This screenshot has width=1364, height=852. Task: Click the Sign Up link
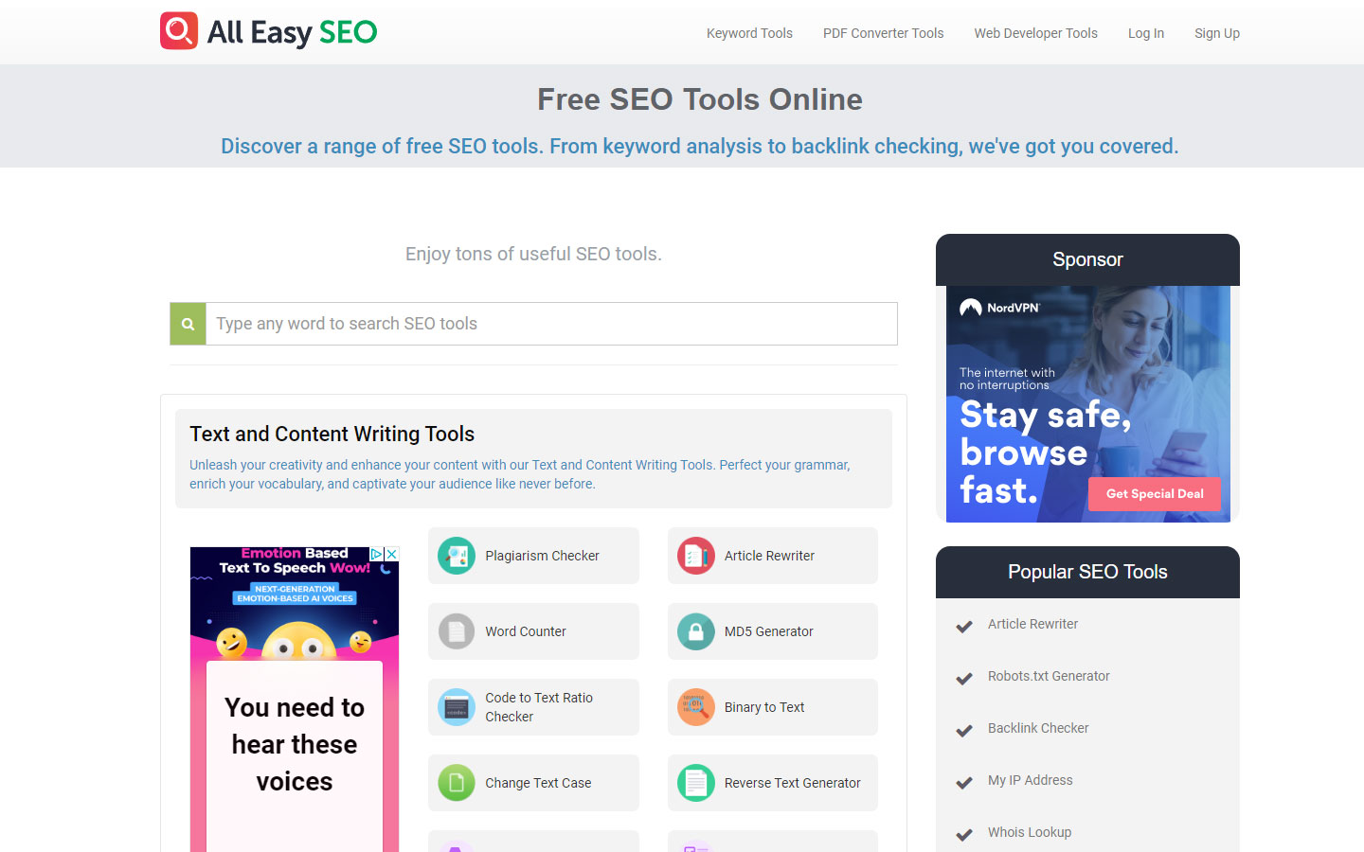(x=1216, y=33)
